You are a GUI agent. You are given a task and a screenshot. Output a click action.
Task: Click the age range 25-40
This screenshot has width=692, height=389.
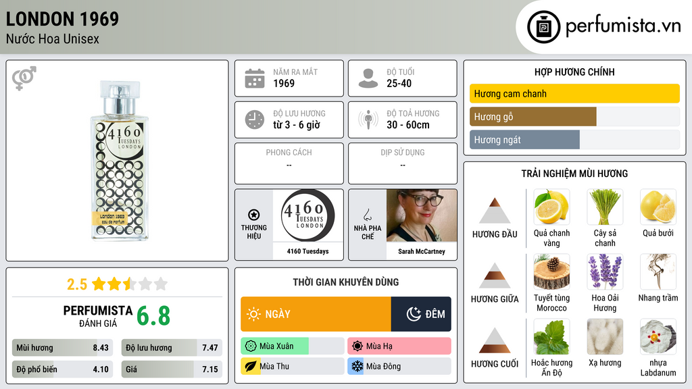point(399,83)
